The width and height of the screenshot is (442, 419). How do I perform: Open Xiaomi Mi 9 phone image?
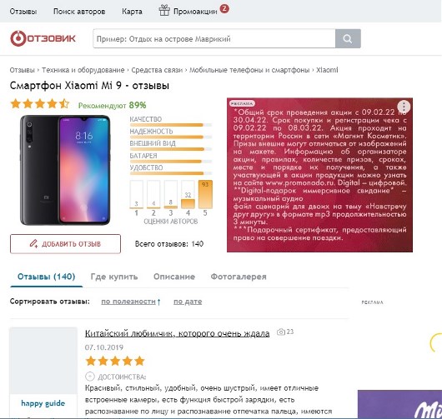(x=65, y=170)
